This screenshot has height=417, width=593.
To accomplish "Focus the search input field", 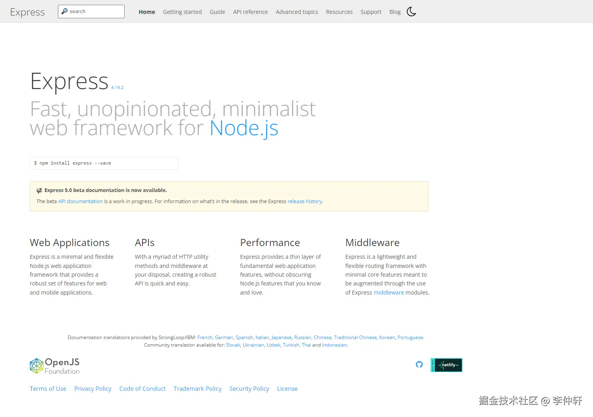I will pos(95,12).
